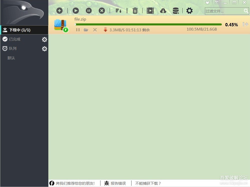
Task: Open the file.zip containing folder icon
Action: pos(86,30)
